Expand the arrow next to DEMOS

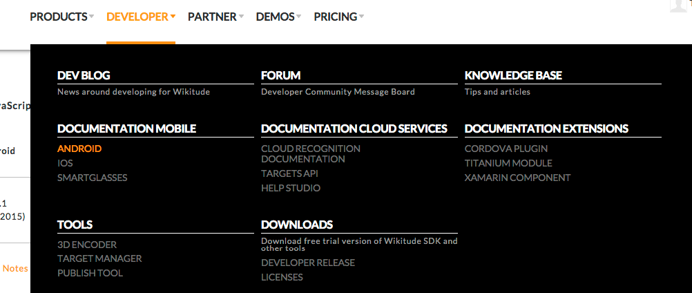coord(299,17)
